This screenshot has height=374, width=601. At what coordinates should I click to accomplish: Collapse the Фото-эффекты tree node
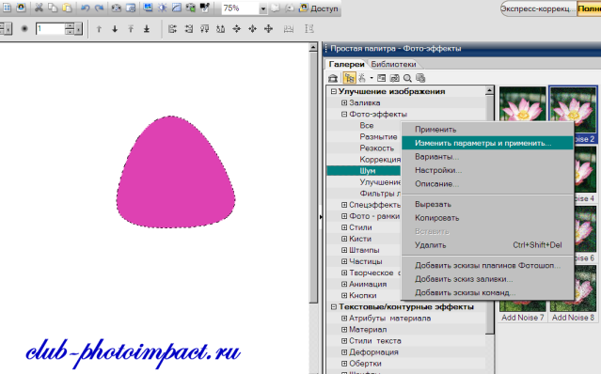[x=344, y=114]
